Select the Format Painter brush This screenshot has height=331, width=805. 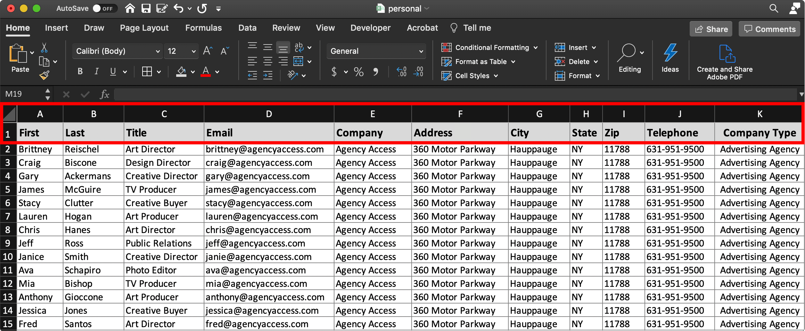[44, 75]
